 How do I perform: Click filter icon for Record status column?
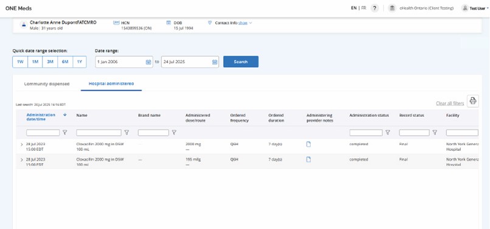pos(435,133)
